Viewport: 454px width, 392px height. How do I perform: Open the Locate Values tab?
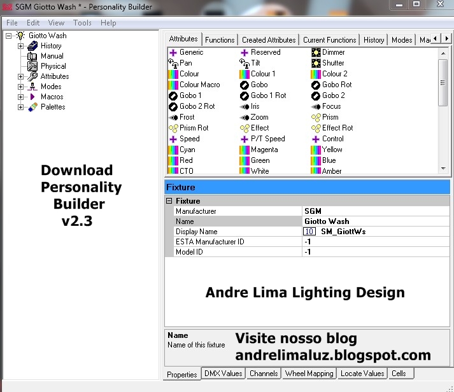tap(362, 374)
